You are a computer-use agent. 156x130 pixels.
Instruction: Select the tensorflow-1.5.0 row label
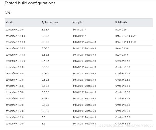pos(15,92)
